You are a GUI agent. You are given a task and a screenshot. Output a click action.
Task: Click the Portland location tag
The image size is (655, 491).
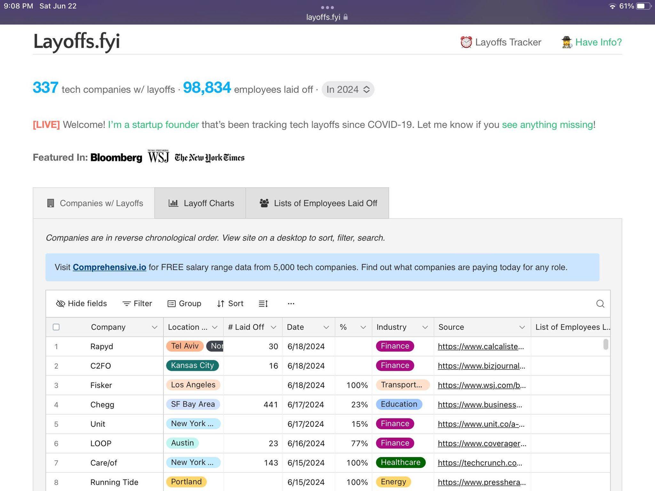click(x=186, y=482)
